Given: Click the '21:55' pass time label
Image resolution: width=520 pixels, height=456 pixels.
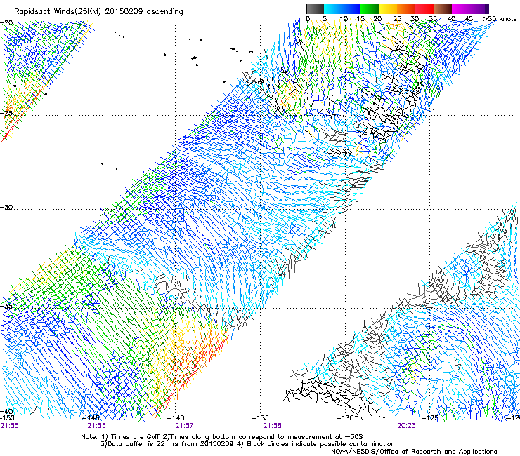Looking at the screenshot, I should coord(9,426).
